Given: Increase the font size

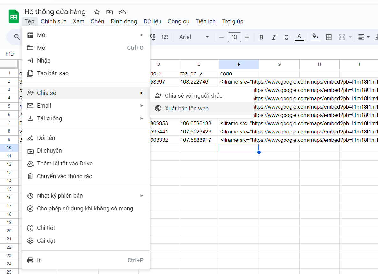Looking at the screenshot, I should 247,37.
